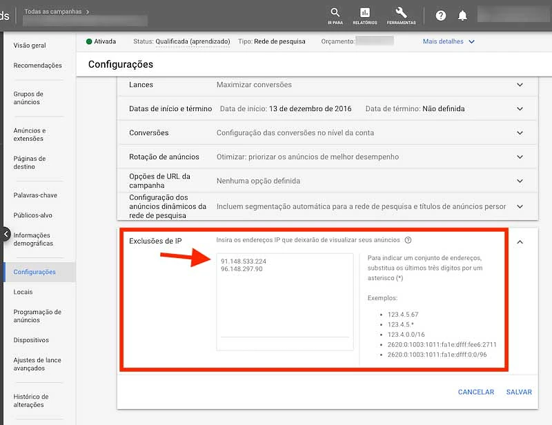
Task: Click the SALVAR button
Action: [519, 392]
